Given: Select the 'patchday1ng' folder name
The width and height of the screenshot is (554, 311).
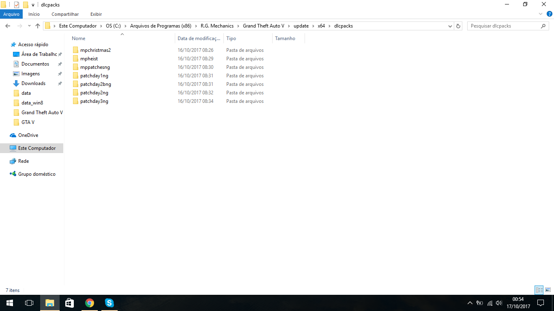Looking at the screenshot, I should (x=94, y=76).
